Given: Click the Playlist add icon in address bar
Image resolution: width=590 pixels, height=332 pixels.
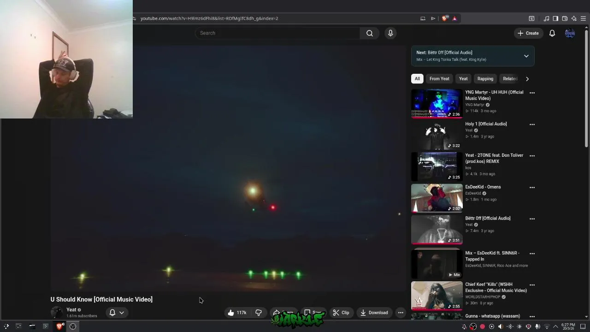Looking at the screenshot, I should click(x=433, y=18).
